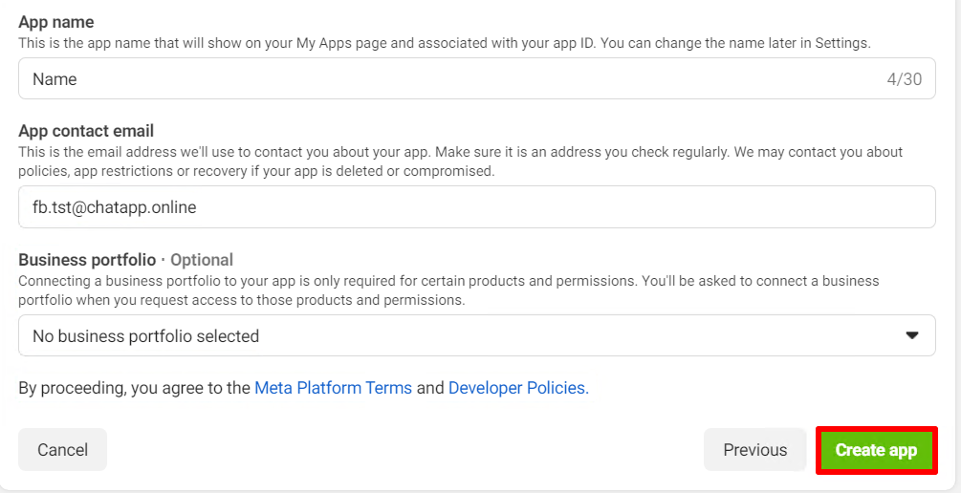The width and height of the screenshot is (961, 493).
Task: Go back with the Previous button
Action: coord(754,450)
